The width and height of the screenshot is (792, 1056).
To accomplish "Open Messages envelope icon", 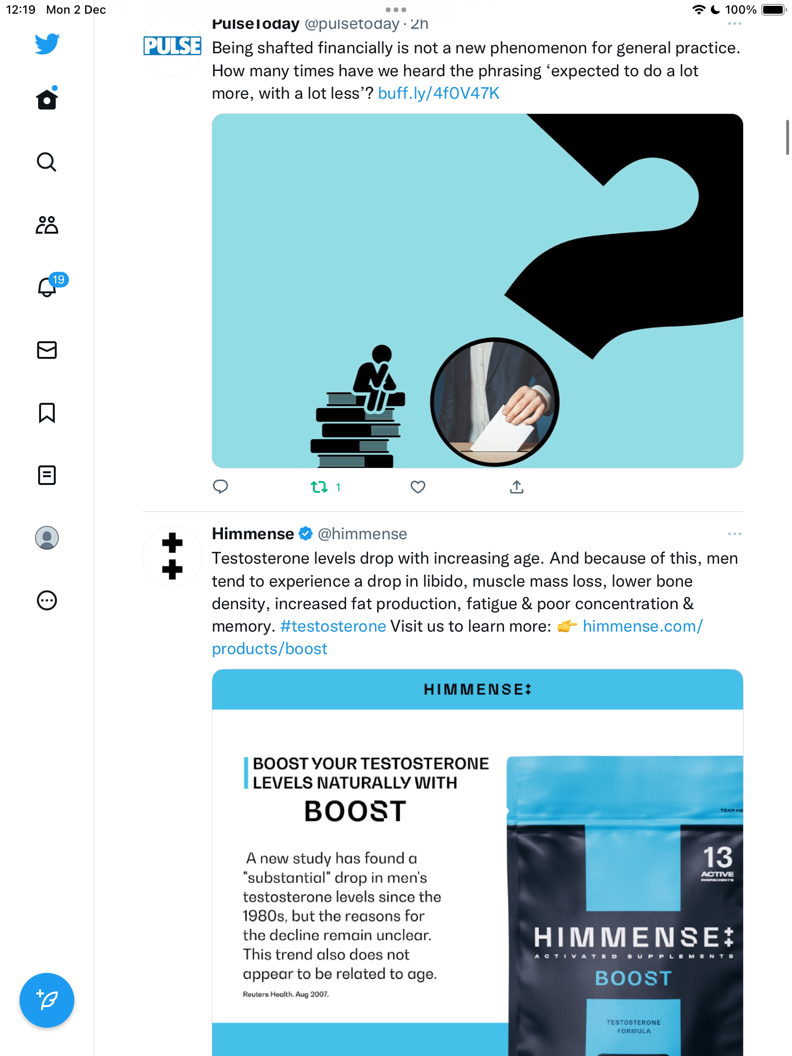I will coord(47,350).
